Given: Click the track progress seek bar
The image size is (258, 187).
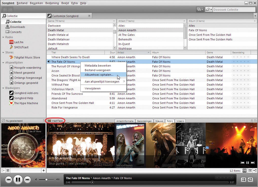Looking at the screenshot, I should (x=150, y=182).
